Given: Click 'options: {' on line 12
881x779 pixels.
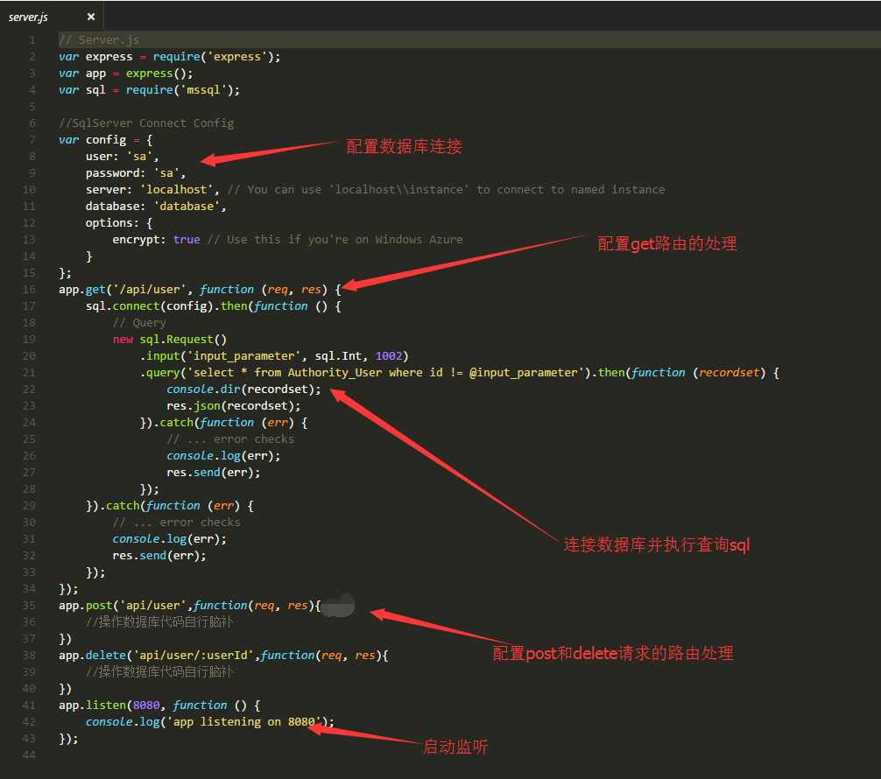Looking at the screenshot, I should (118, 223).
